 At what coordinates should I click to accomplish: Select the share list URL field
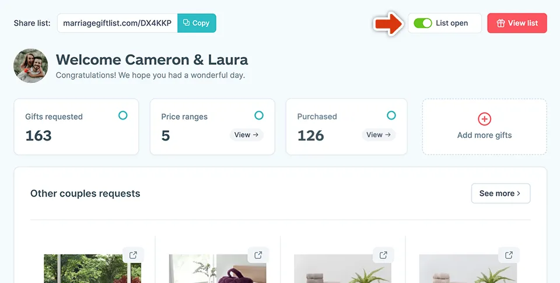(117, 23)
